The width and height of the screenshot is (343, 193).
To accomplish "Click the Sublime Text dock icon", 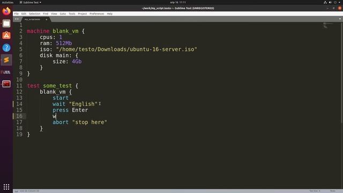I will (x=6, y=60).
